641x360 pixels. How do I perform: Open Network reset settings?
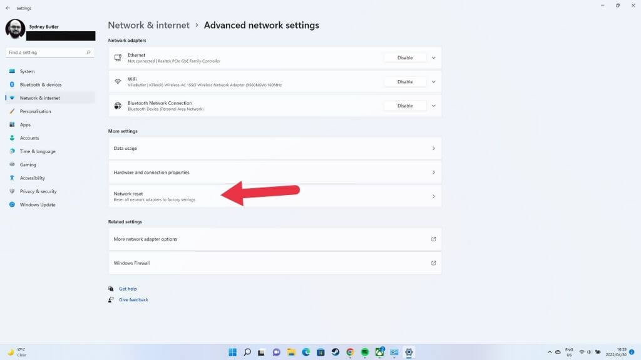click(x=275, y=196)
